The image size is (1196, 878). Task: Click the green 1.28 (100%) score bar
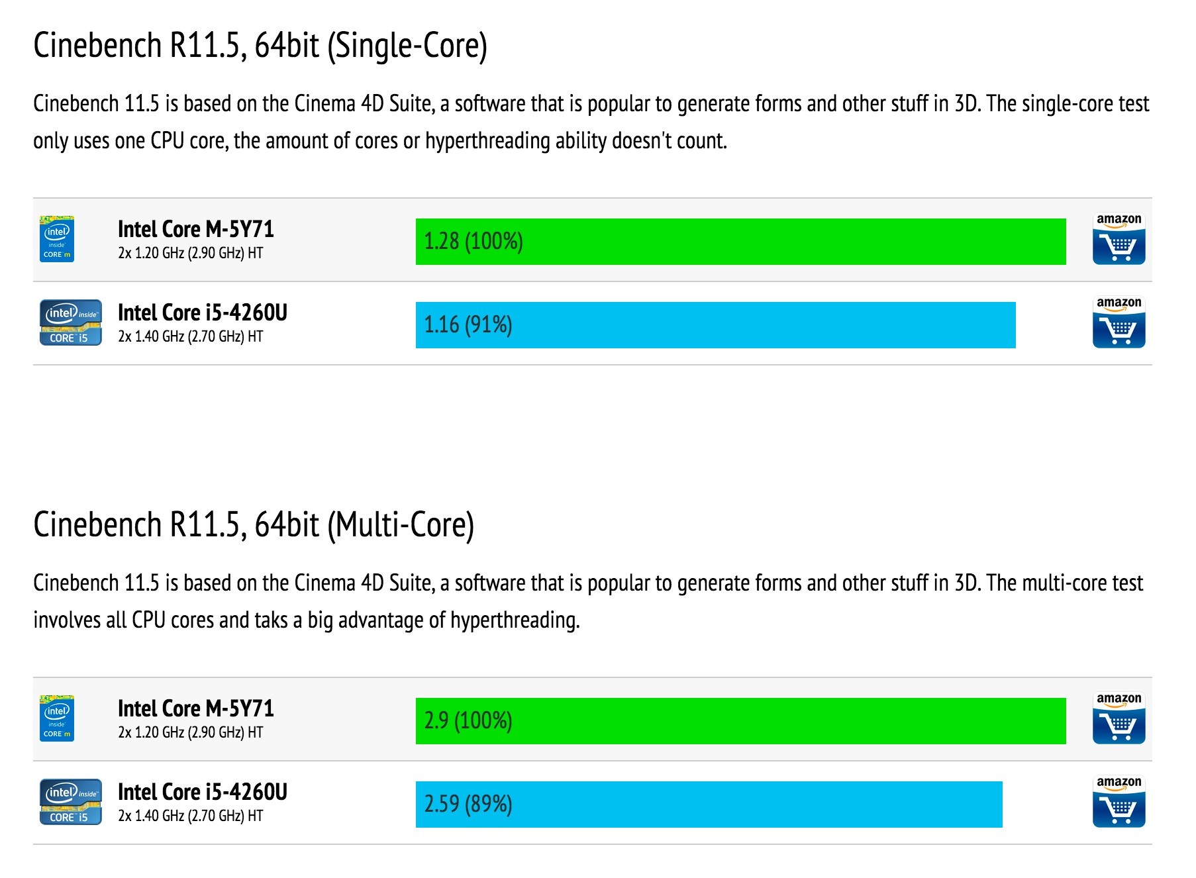pyautogui.click(x=740, y=242)
